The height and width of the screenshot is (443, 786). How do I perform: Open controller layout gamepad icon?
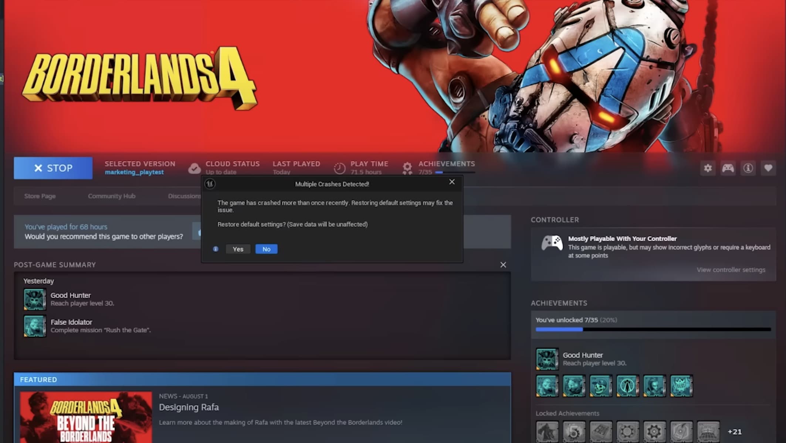[728, 168]
